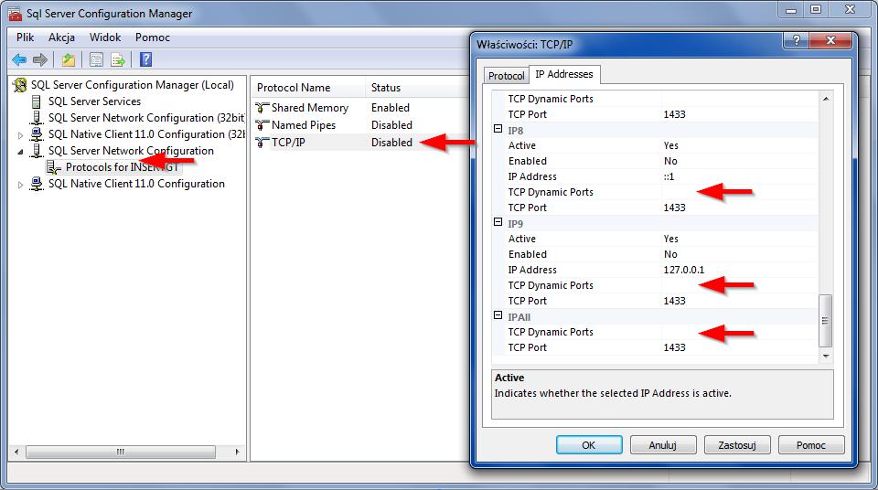
Task: Click the IPAll TCP Dynamic Ports value field
Action: (739, 332)
